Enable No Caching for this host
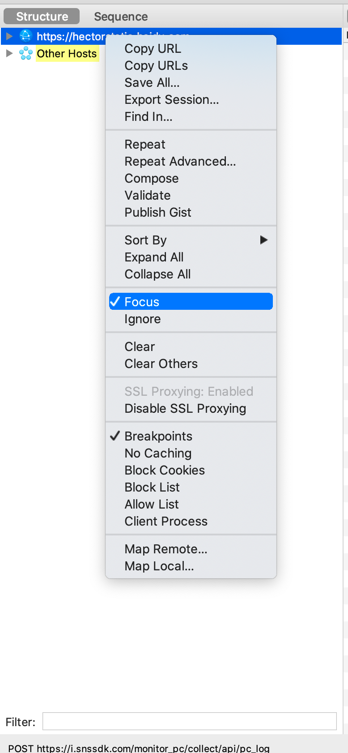The image size is (348, 753). tap(158, 454)
